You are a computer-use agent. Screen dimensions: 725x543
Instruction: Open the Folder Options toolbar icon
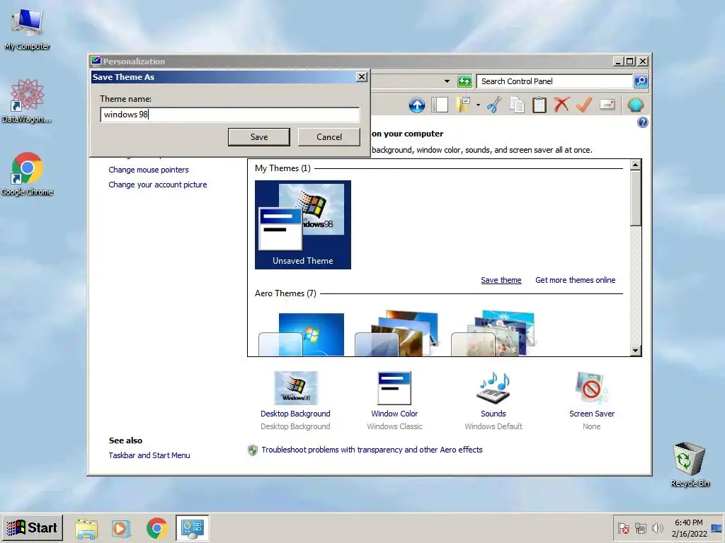point(463,105)
